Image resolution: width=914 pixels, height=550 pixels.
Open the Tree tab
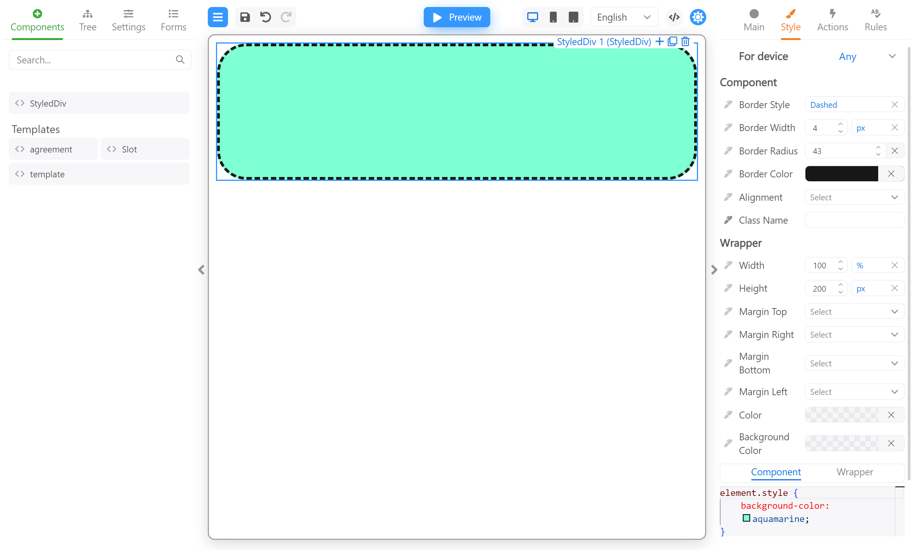click(88, 21)
